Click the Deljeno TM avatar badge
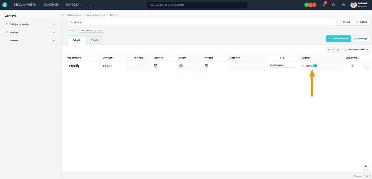The width and height of the screenshot is (372, 179). (x=181, y=66)
